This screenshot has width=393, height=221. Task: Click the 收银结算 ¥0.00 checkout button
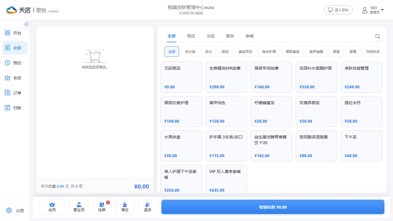point(273,207)
